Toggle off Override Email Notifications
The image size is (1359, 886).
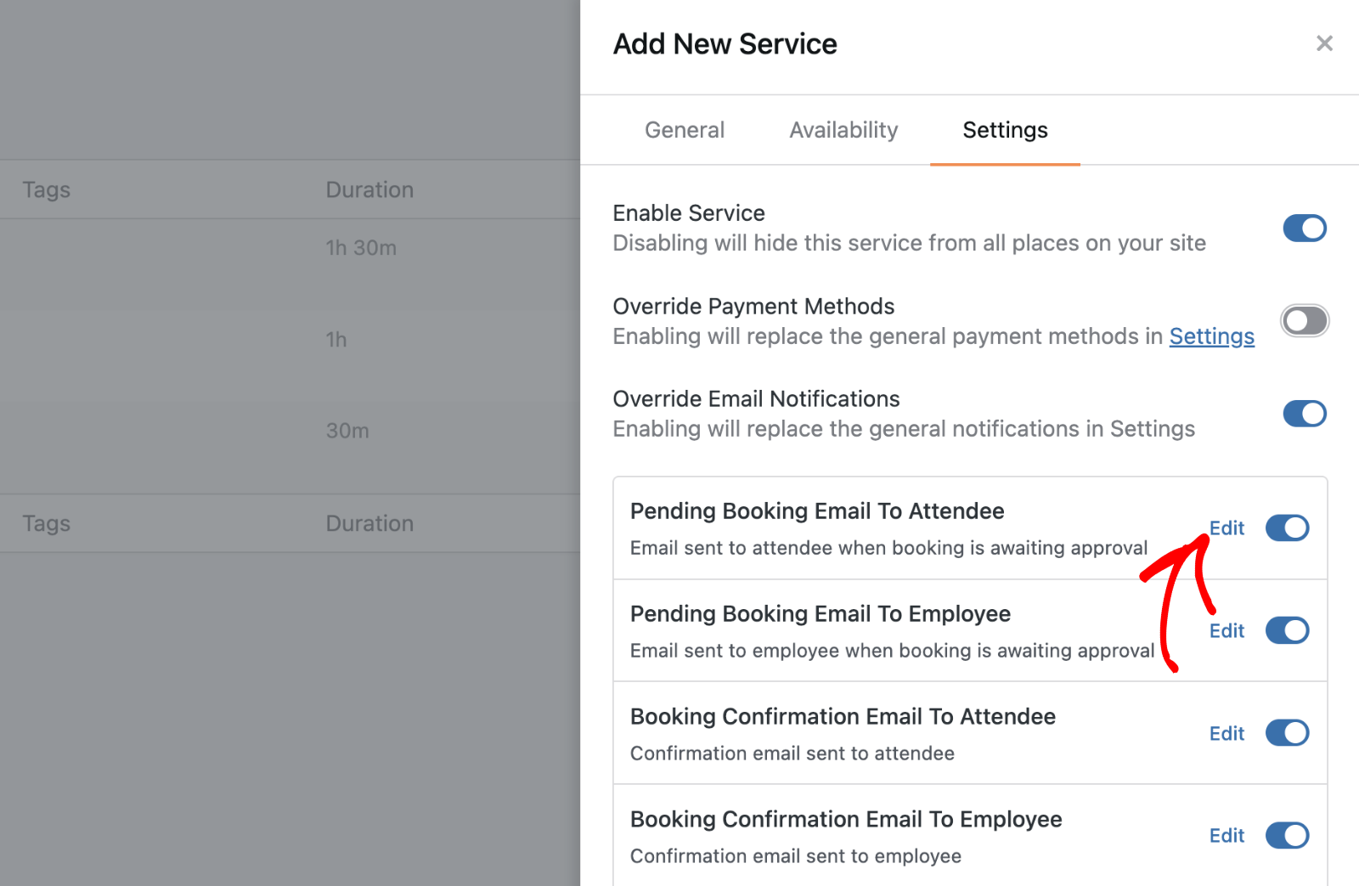pos(1304,414)
